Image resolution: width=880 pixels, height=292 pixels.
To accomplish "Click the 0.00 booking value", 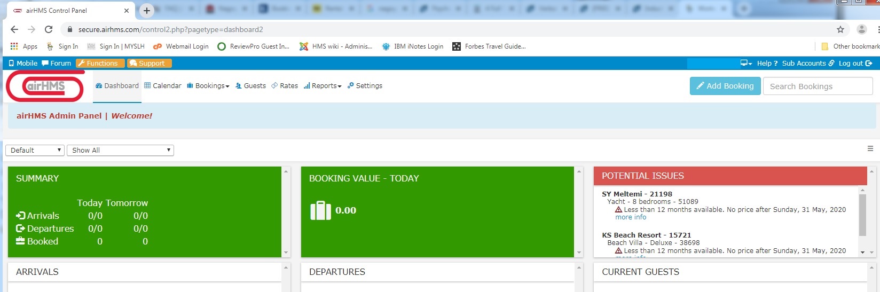I will pyautogui.click(x=345, y=210).
